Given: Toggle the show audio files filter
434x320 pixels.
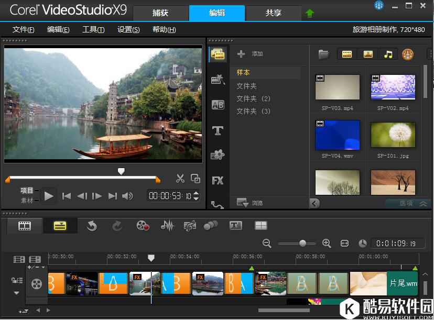Looking at the screenshot, I should tap(388, 54).
